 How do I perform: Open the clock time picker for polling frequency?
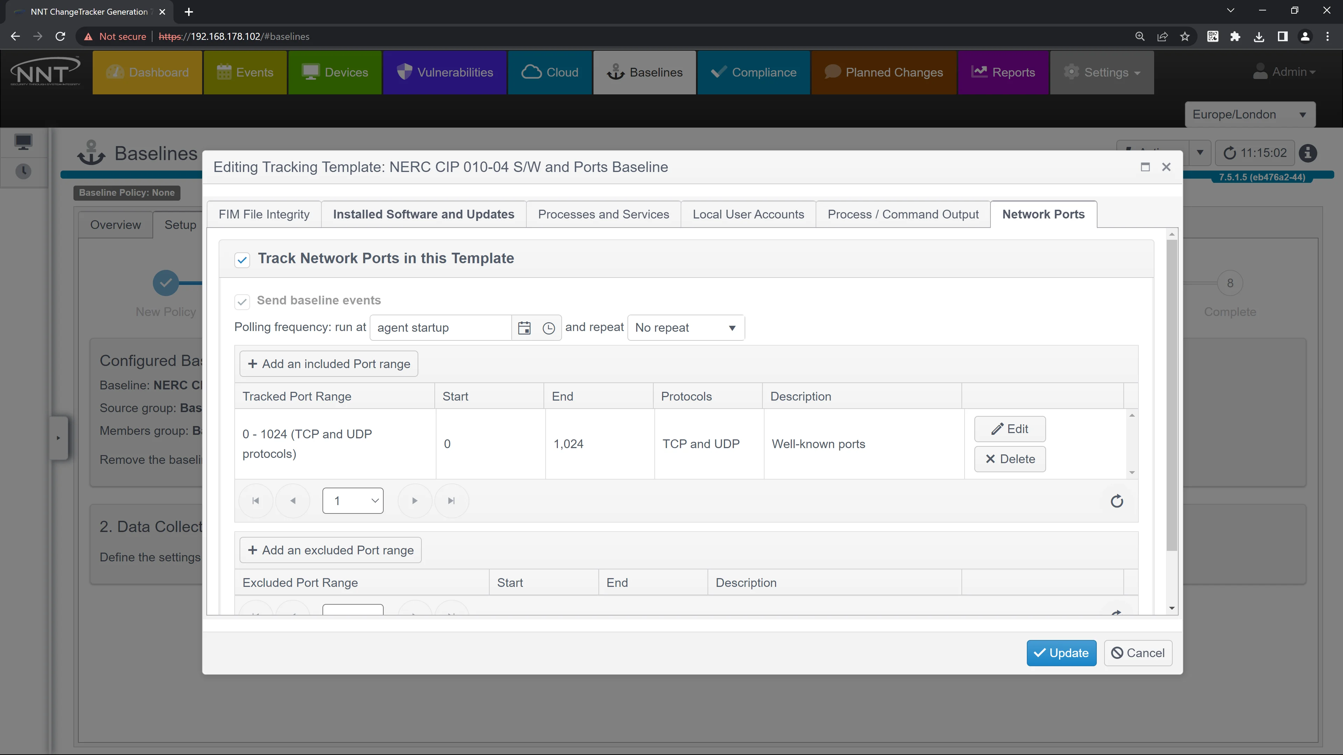(x=548, y=328)
